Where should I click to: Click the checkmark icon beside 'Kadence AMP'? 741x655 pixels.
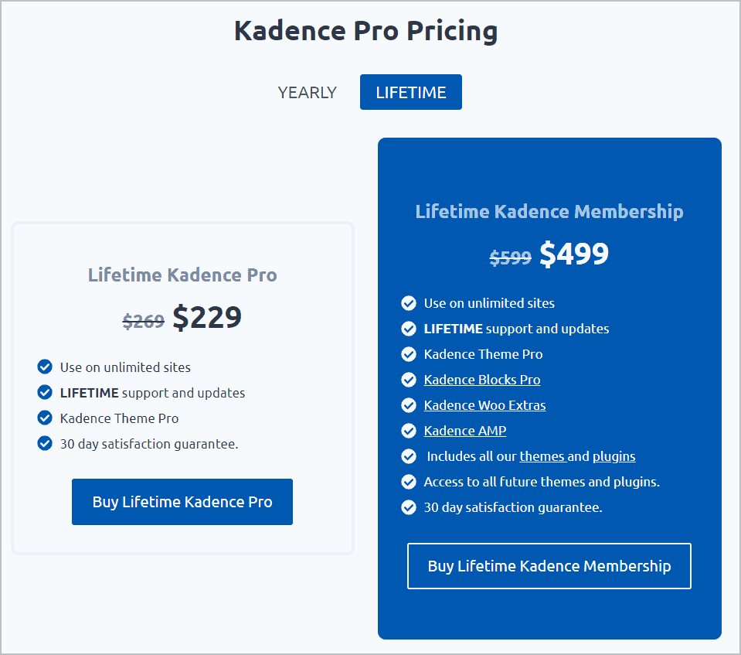pyautogui.click(x=409, y=431)
